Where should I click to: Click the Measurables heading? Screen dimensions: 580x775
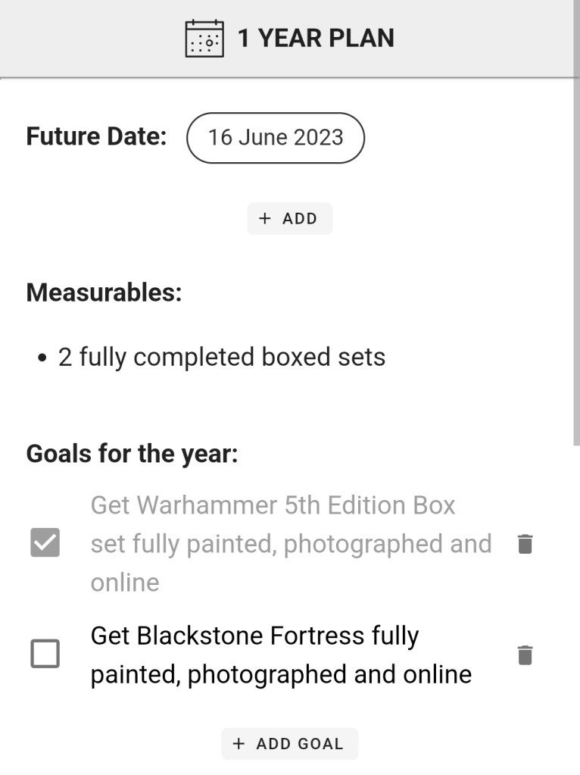104,292
